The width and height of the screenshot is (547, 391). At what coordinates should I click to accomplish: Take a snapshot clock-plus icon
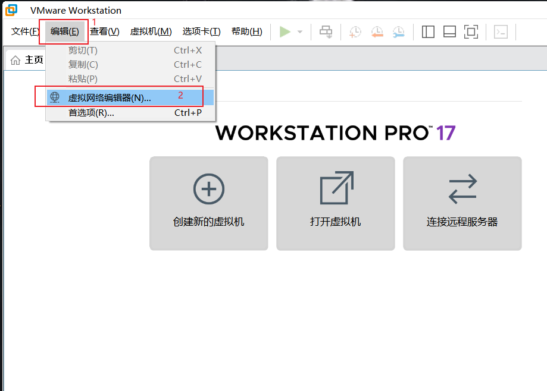click(x=355, y=31)
